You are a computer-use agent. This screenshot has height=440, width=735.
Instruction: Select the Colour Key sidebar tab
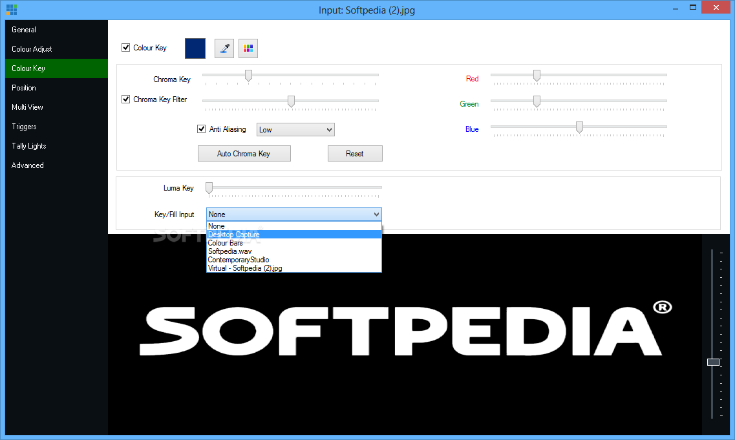[x=56, y=68]
